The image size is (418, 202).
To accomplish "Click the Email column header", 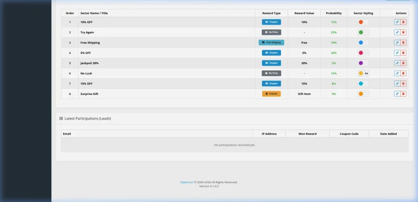I will click(x=67, y=134).
